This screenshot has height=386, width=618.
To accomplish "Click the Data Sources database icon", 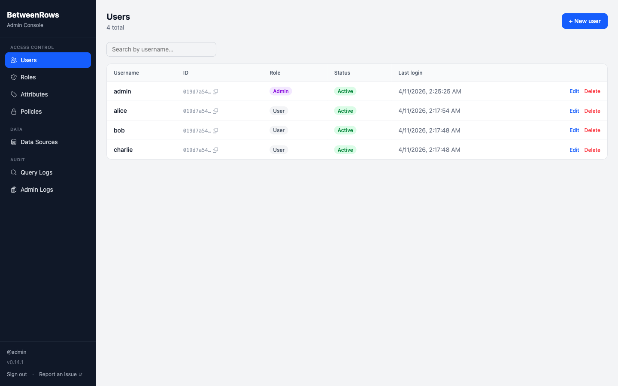I will tap(14, 142).
